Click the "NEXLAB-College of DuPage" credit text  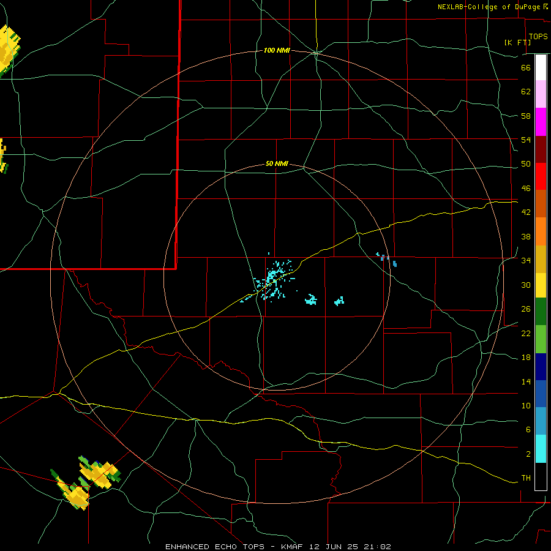(x=489, y=7)
